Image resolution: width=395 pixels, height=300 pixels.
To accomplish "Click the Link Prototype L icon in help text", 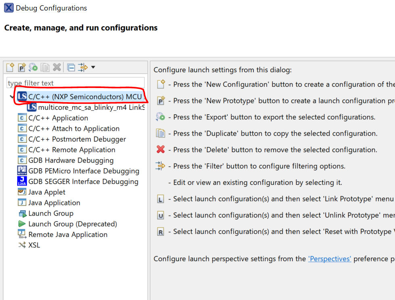I will [x=160, y=199].
